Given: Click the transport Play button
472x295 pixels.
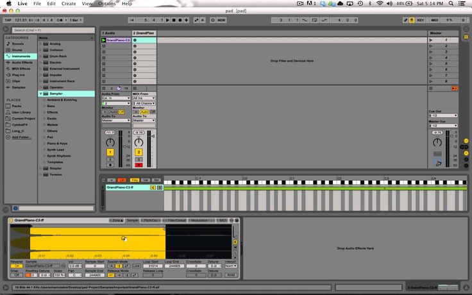Looking at the screenshot, I should tap(167, 20).
